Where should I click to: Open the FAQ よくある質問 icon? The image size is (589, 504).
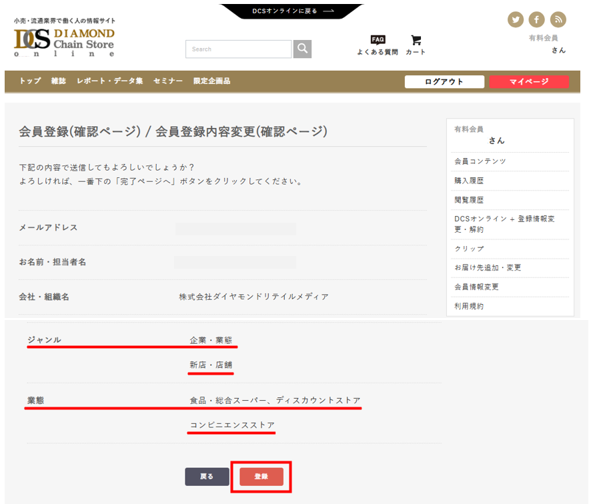tap(378, 45)
